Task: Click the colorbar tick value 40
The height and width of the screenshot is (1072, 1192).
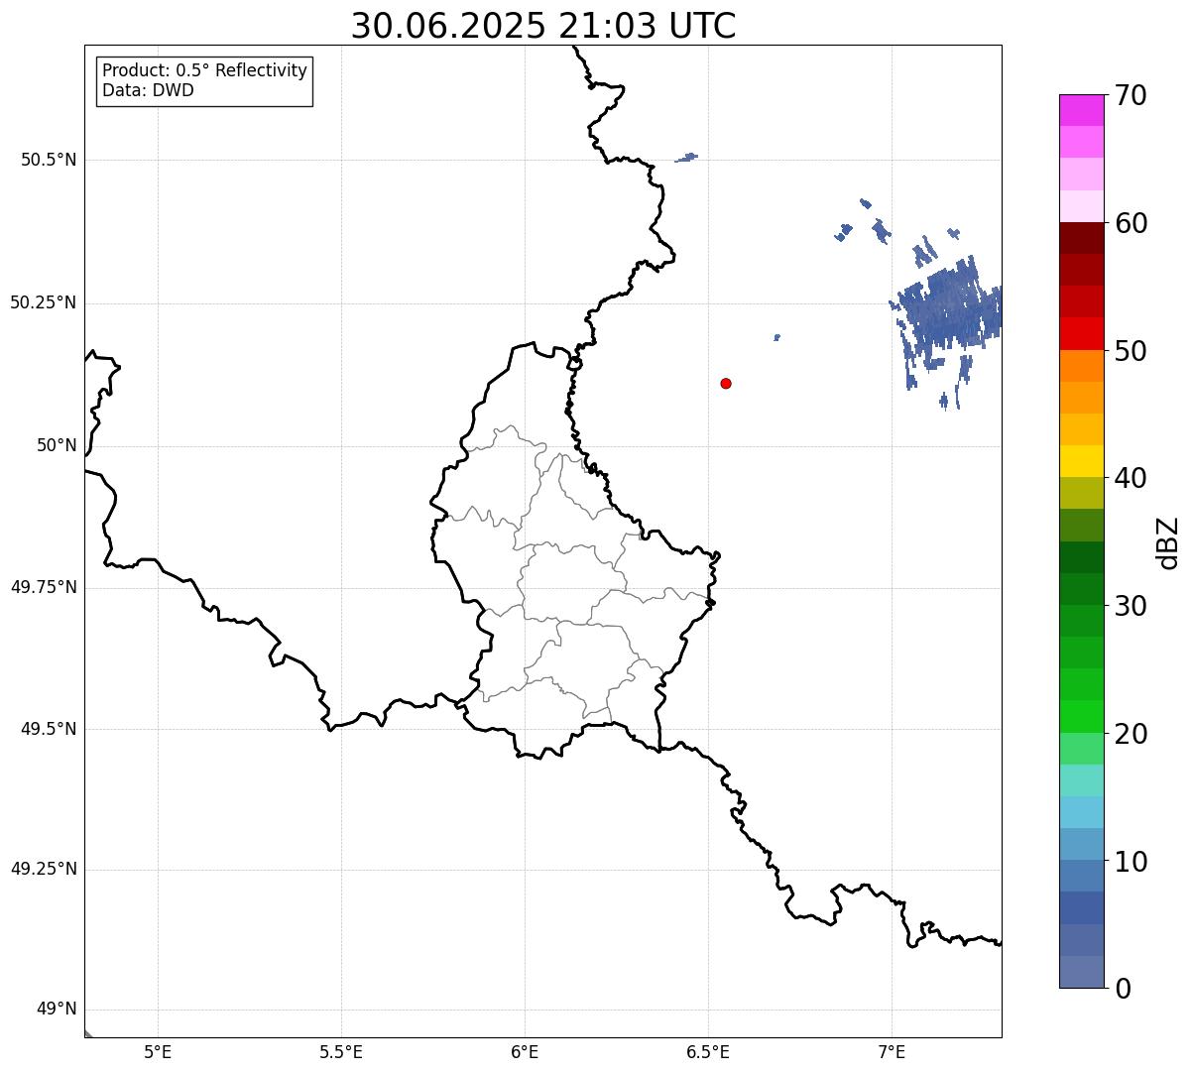Action: (x=1131, y=478)
